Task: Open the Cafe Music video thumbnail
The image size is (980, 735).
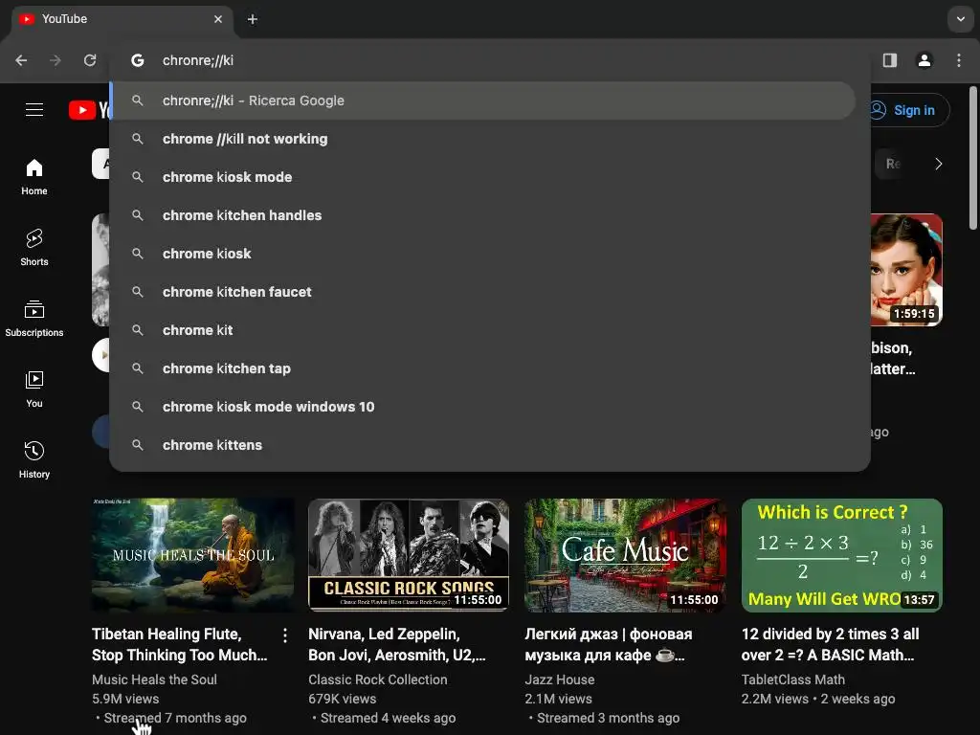Action: click(625, 555)
